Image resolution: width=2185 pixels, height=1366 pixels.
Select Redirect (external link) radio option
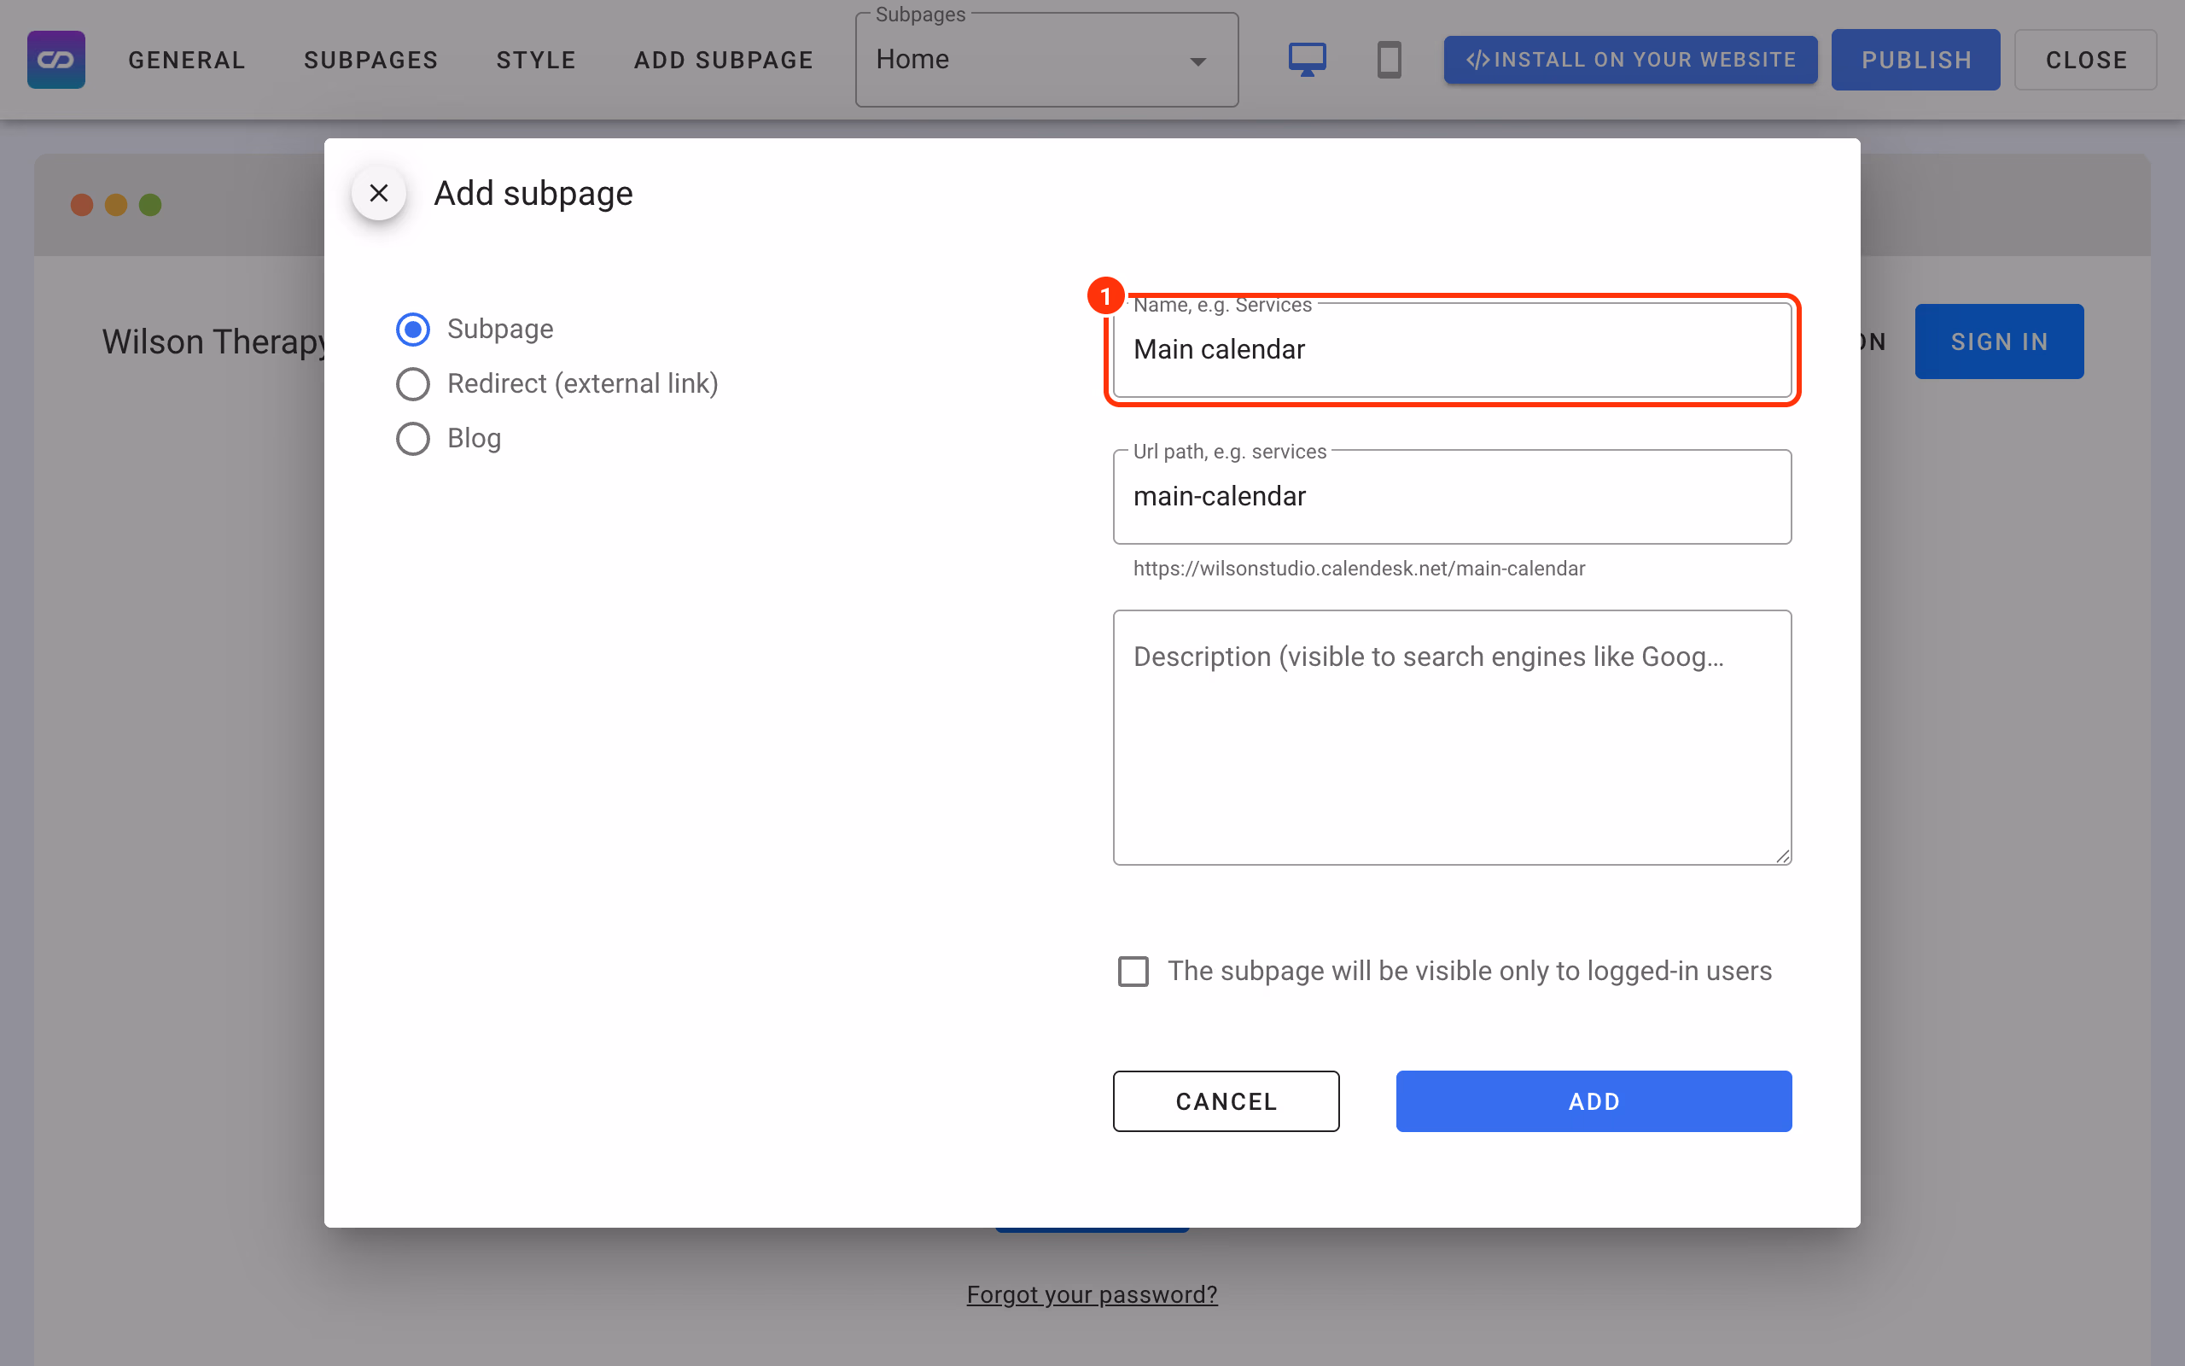(x=412, y=384)
